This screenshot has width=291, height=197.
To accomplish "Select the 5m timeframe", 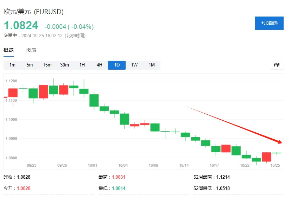I will tap(30, 65).
